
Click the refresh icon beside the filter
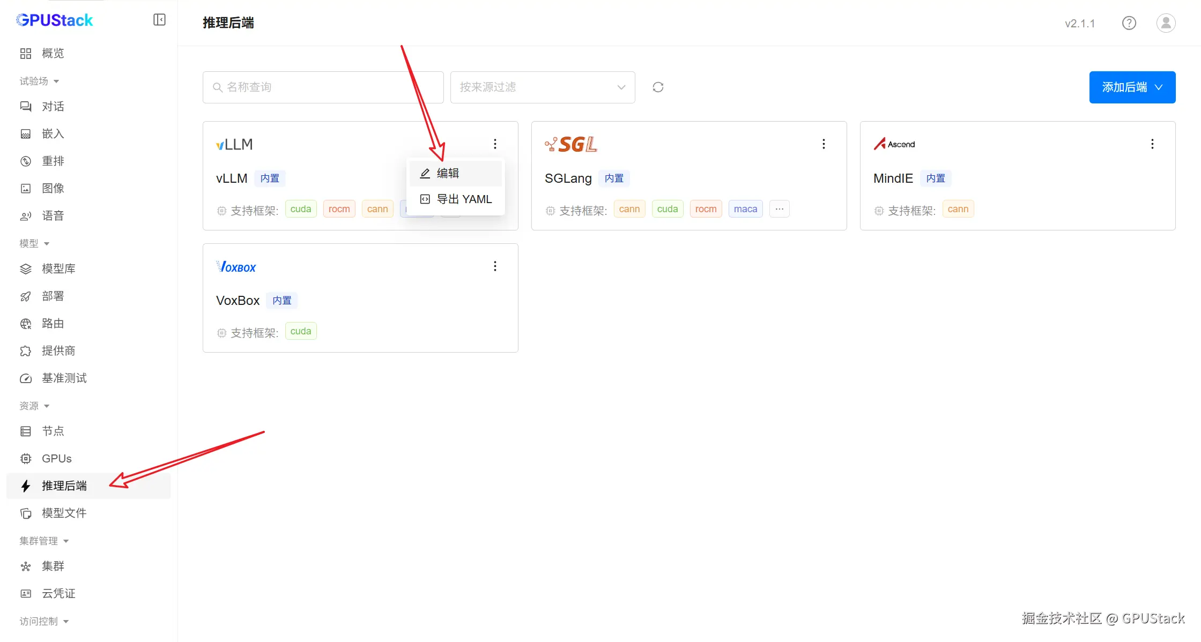(658, 87)
